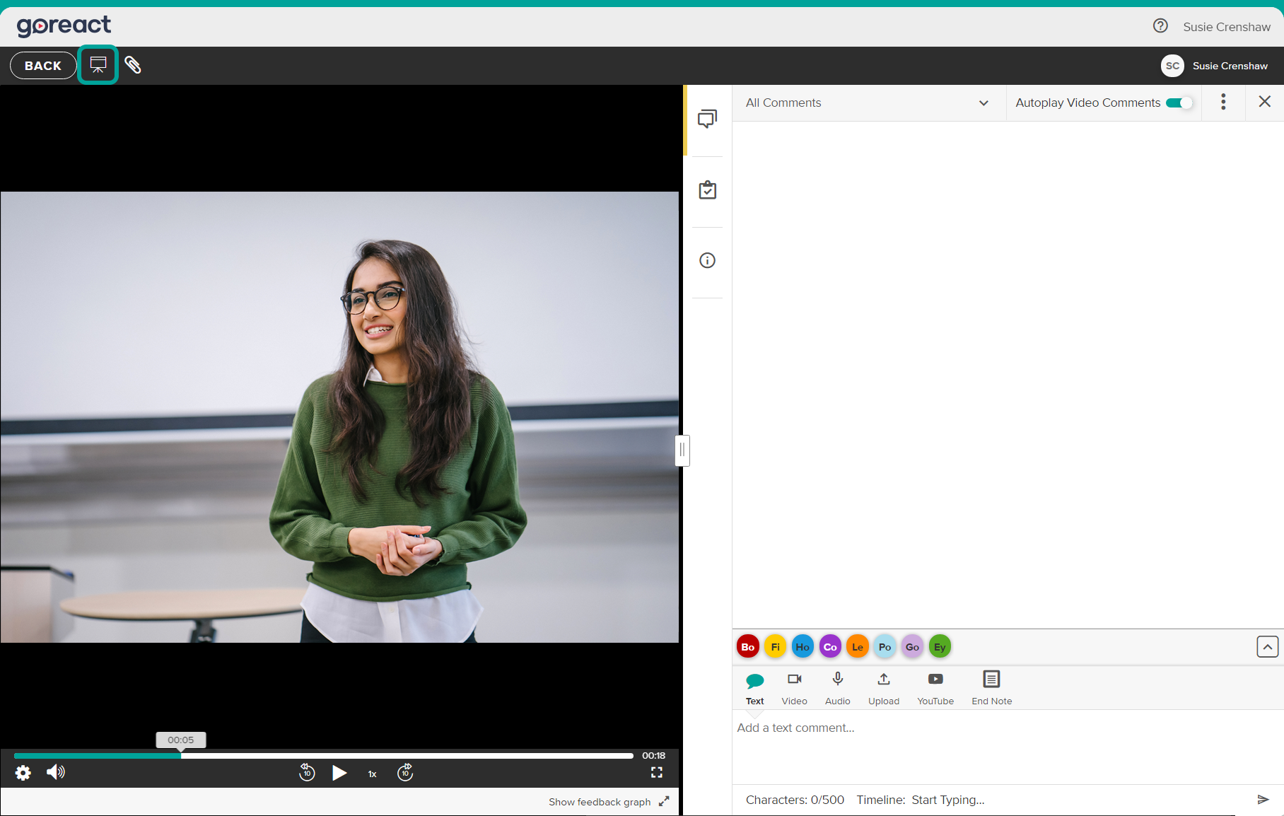Open the three-dot more options menu
This screenshot has height=816, width=1284.
[1223, 102]
